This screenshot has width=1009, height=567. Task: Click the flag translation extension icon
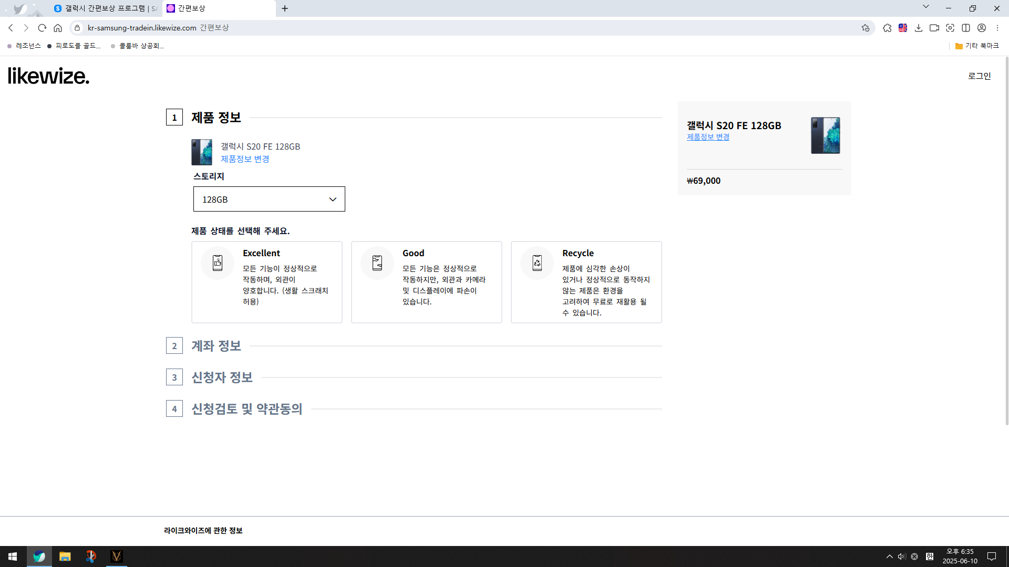(x=903, y=28)
